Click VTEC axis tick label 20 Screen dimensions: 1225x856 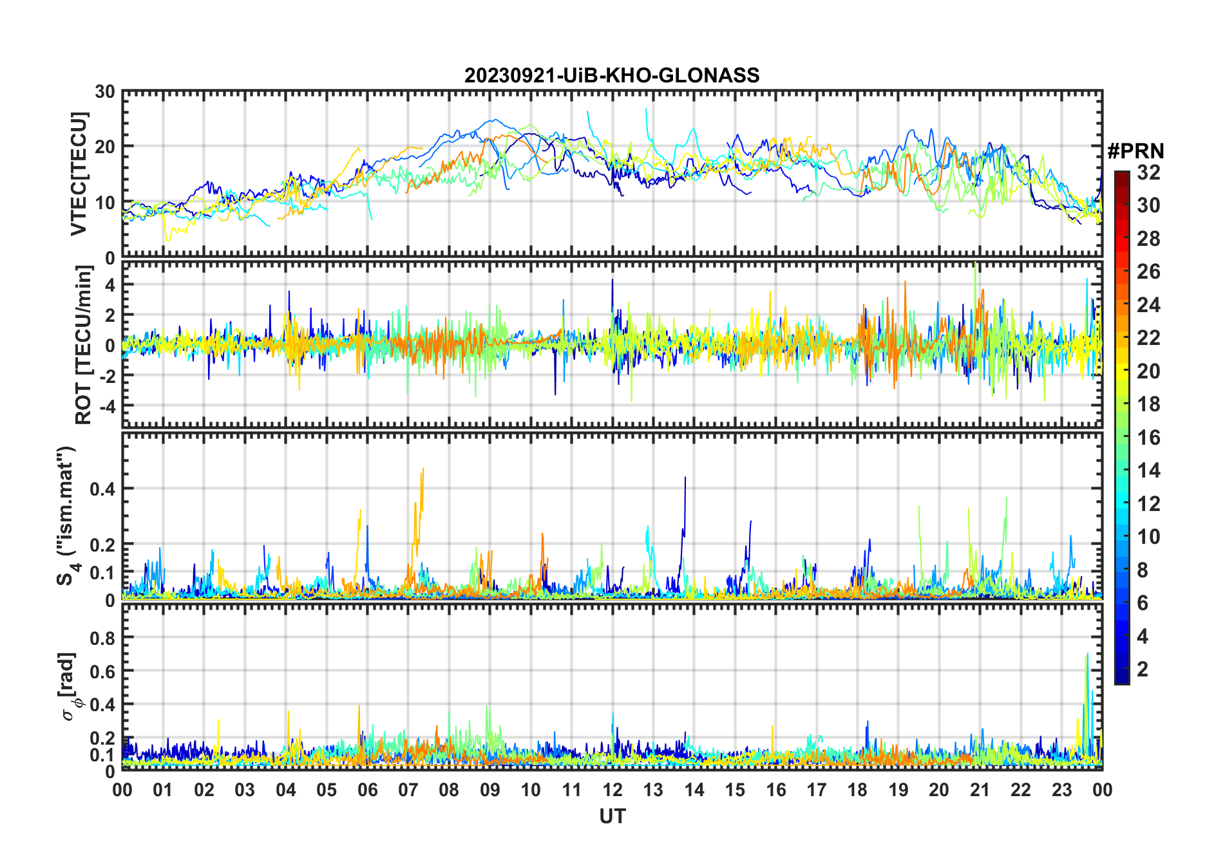(x=105, y=147)
